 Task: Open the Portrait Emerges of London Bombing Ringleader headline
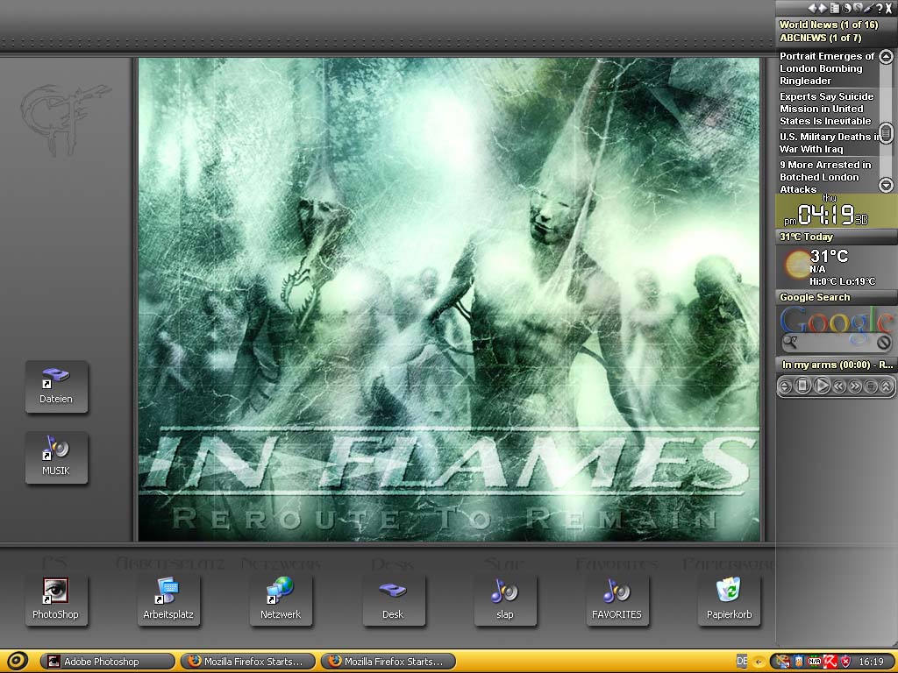point(827,68)
